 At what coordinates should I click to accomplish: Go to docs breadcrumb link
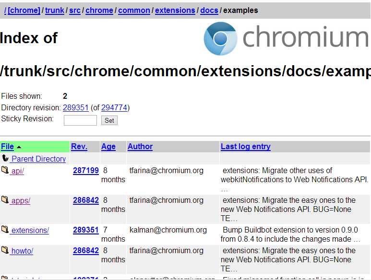(209, 11)
